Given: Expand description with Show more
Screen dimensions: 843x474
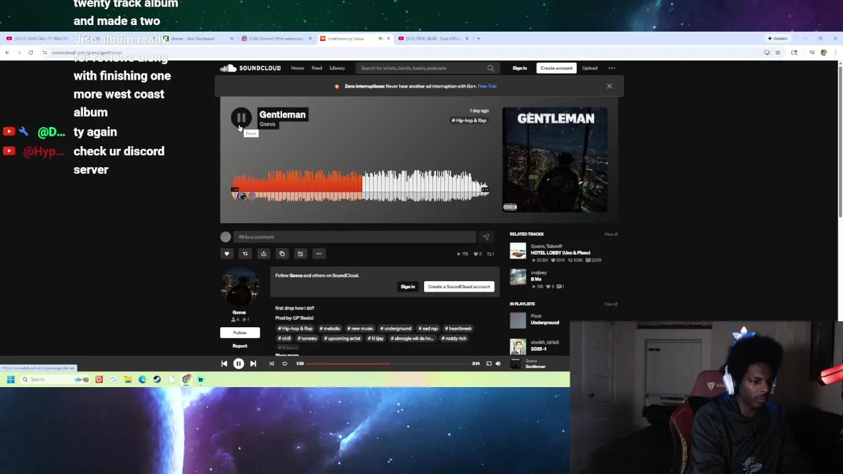Looking at the screenshot, I should coord(287,355).
